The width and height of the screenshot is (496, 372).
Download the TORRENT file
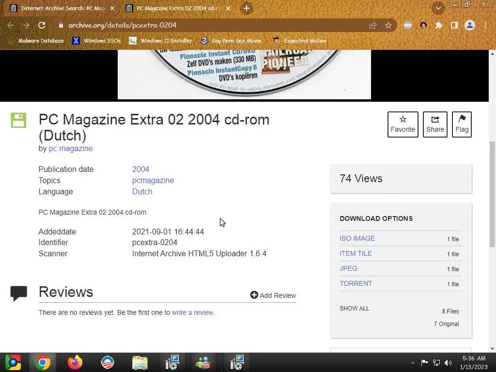(356, 283)
